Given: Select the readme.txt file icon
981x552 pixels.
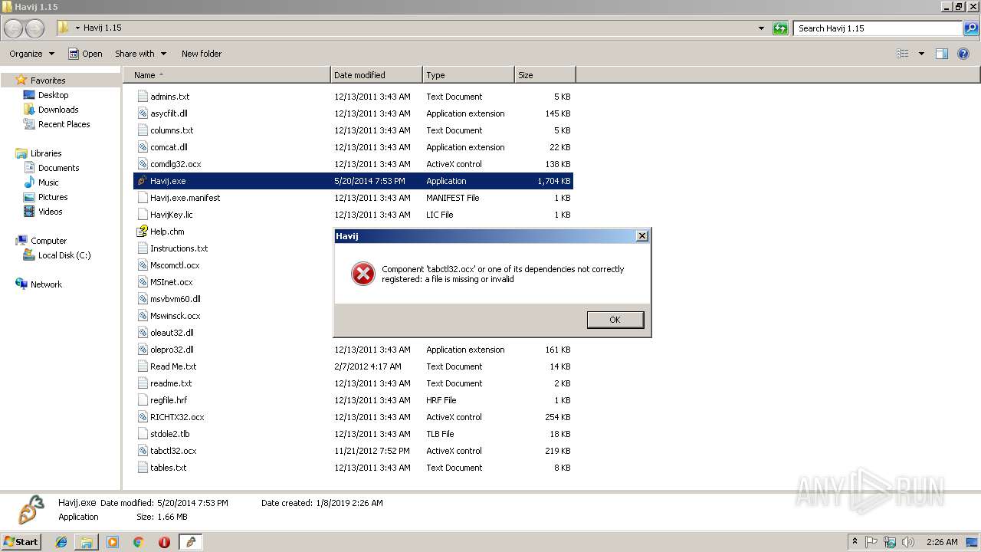Looking at the screenshot, I should tap(142, 383).
